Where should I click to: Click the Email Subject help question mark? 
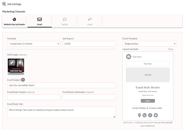click(x=23, y=80)
